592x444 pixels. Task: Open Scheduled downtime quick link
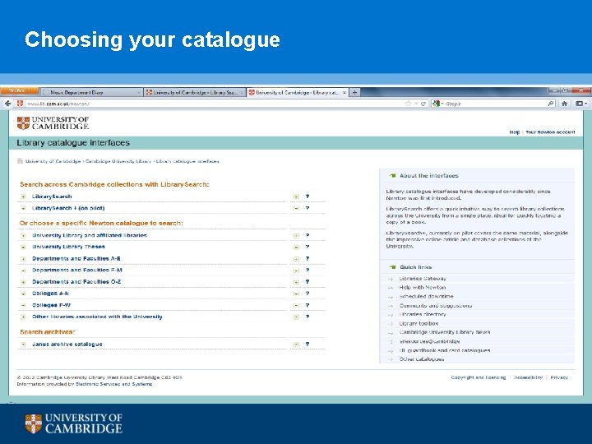426,296
